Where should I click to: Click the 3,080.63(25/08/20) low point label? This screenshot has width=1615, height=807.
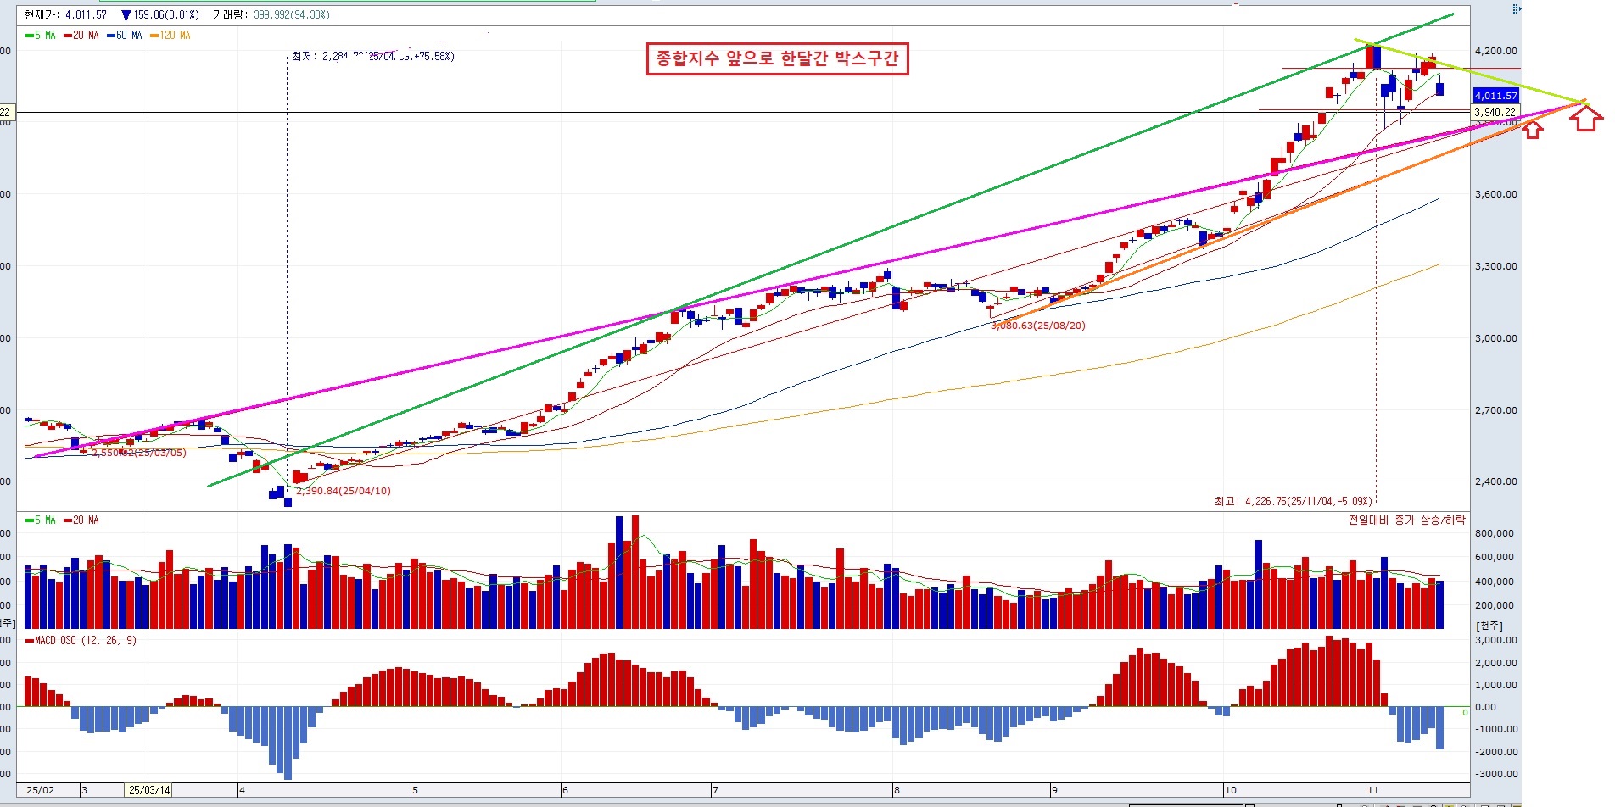1038,326
